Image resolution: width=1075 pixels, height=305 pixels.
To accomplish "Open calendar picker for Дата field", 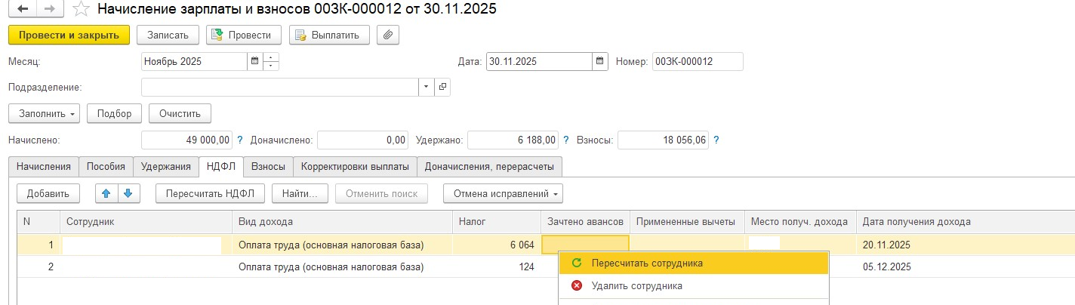I will click(x=599, y=61).
